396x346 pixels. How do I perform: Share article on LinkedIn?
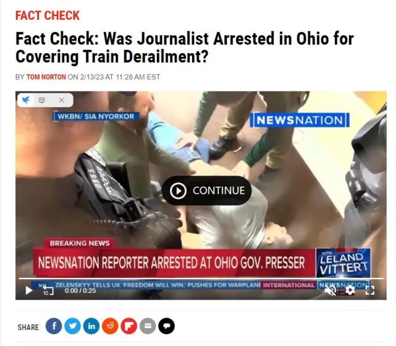pyautogui.click(x=91, y=326)
